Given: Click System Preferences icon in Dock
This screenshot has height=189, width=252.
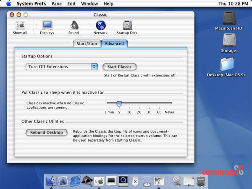Looking at the screenshot, I should pos(99,181).
